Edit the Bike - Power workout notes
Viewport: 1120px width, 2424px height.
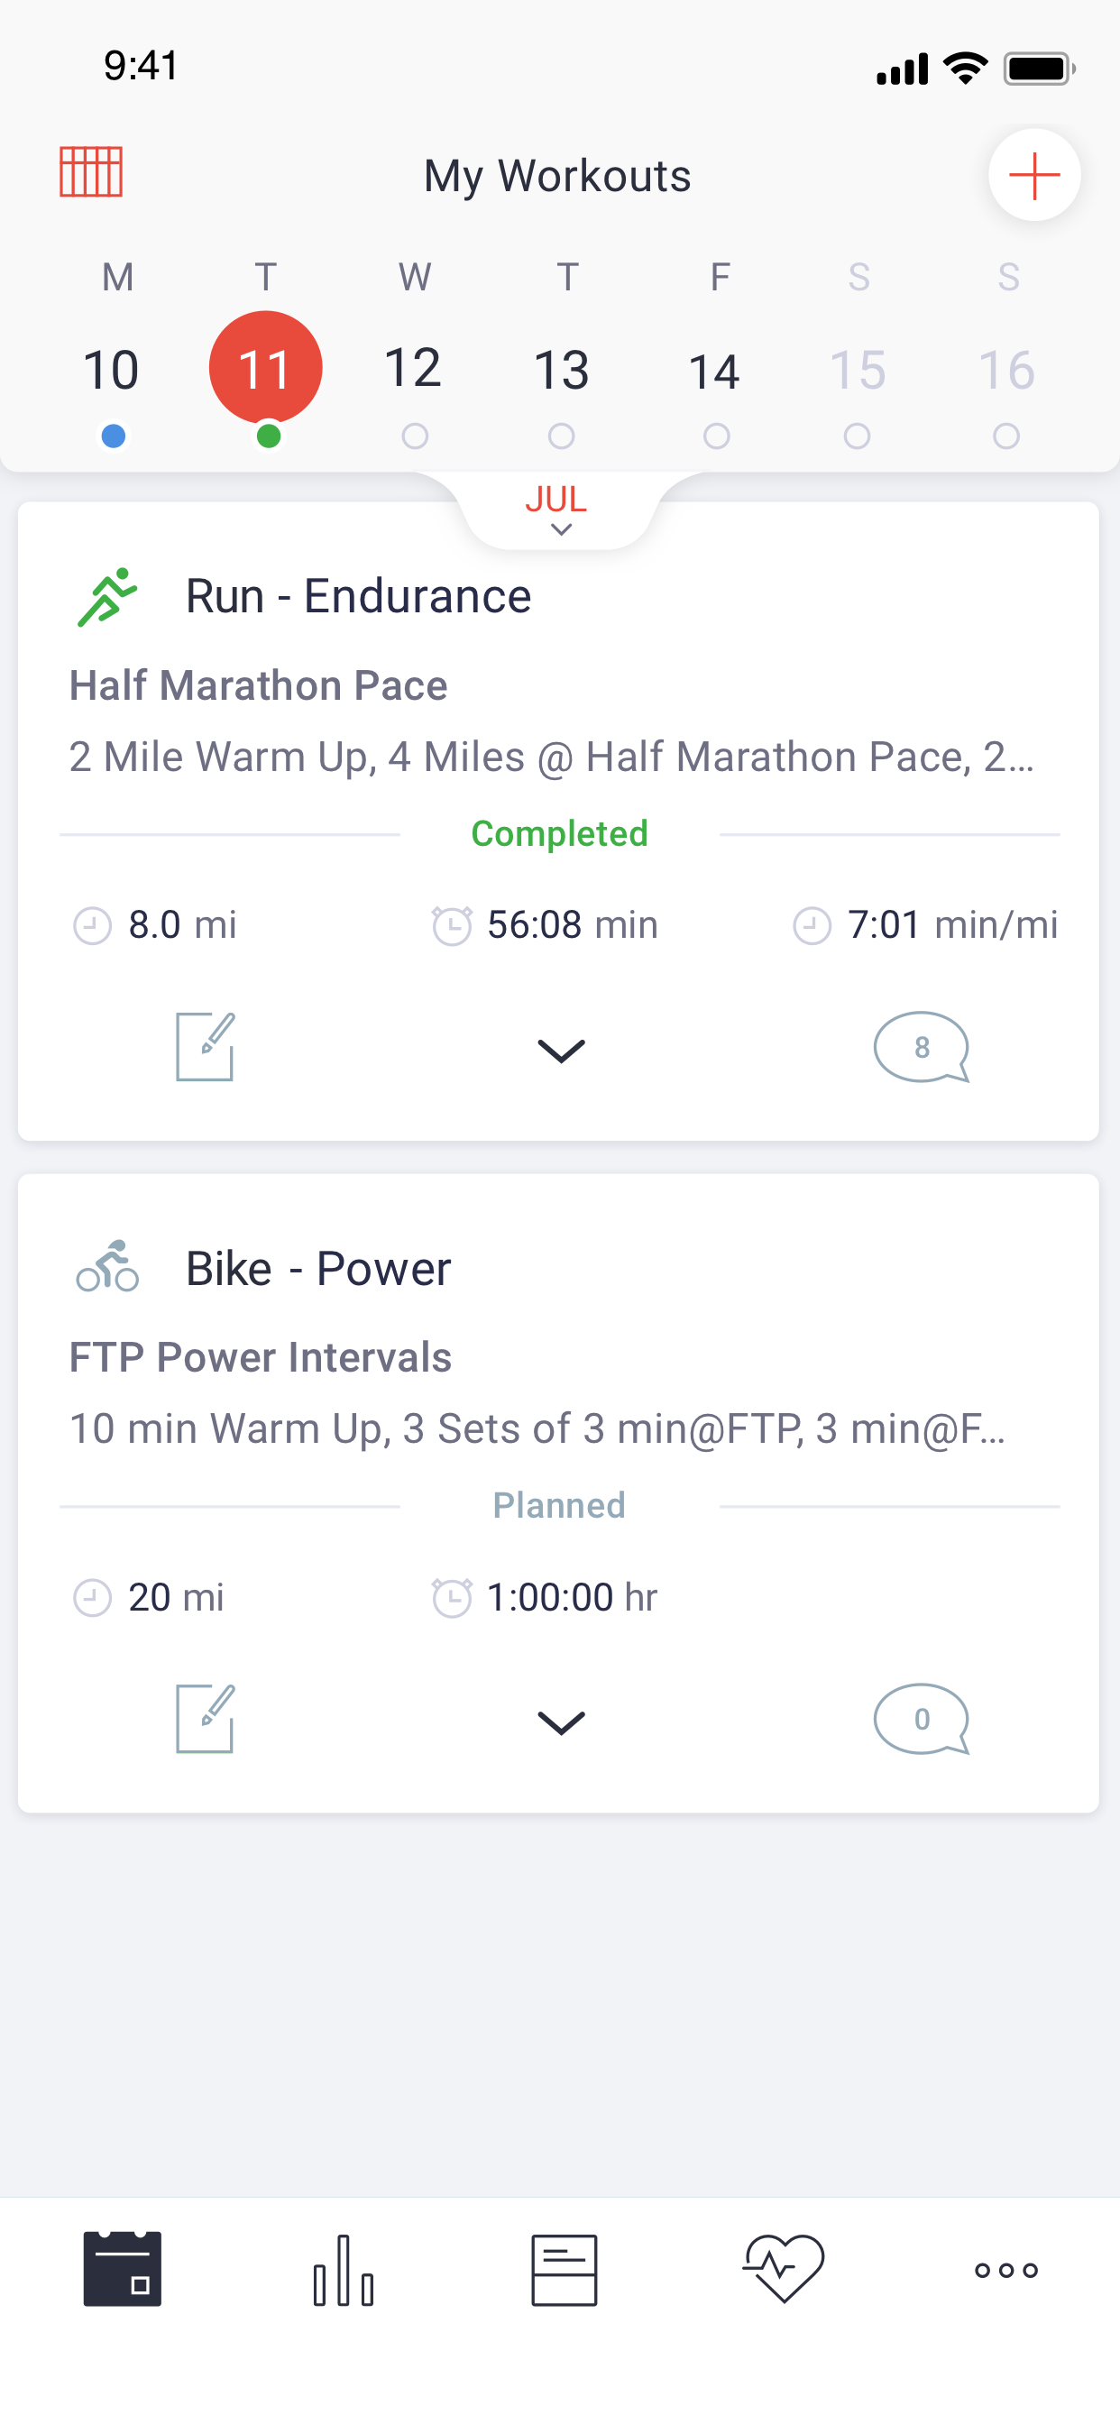click(x=206, y=1719)
